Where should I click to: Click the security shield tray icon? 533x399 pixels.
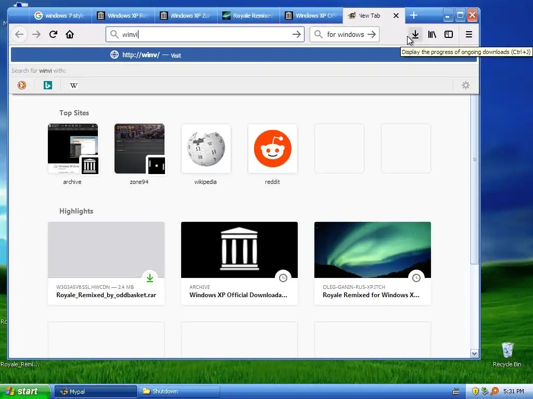coord(475,391)
